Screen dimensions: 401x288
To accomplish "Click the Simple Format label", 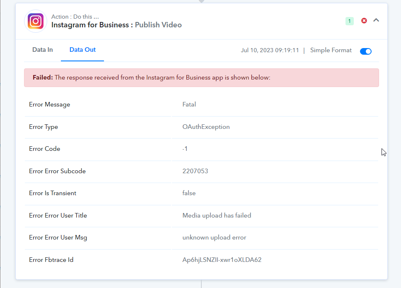I will [x=331, y=50].
